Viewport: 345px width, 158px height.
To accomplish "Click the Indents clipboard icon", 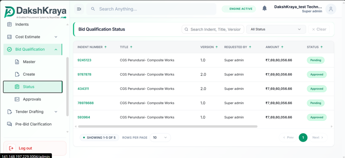I will pyautogui.click(x=9, y=24).
